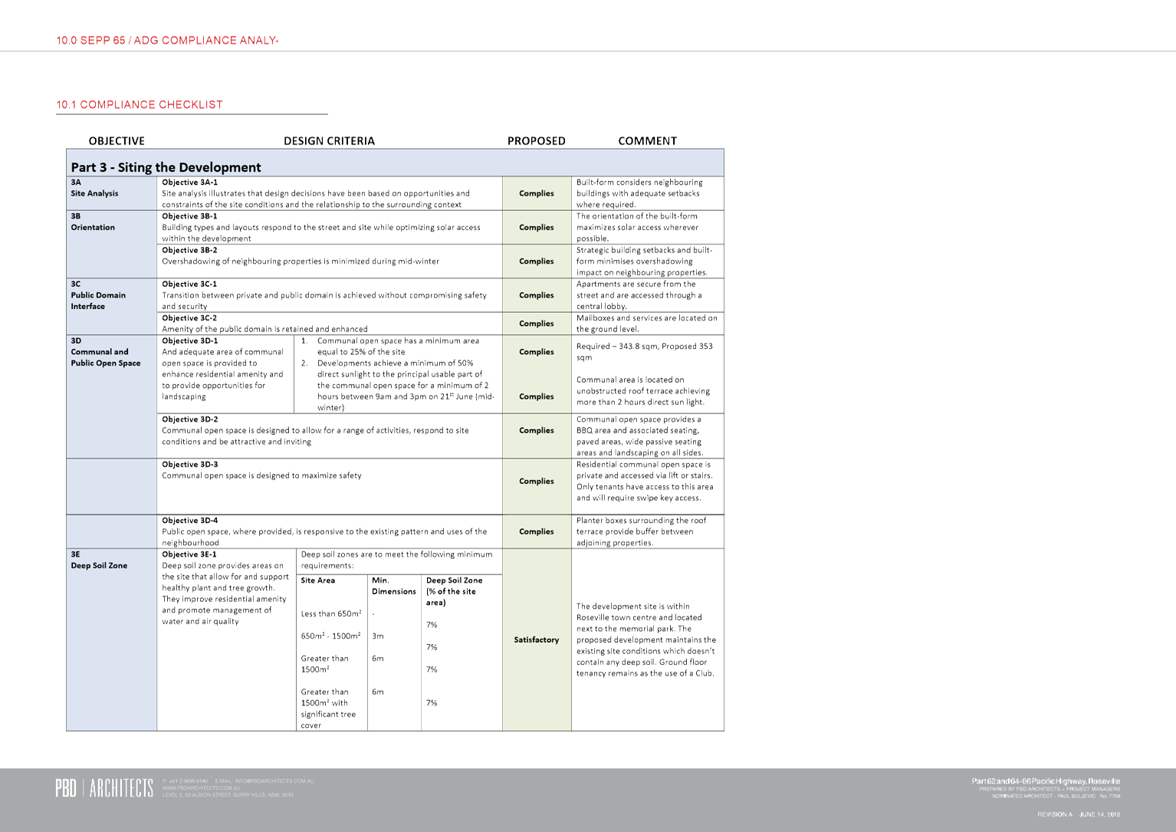The width and height of the screenshot is (1176, 832).
Task: Click the 'The development site is within Roseville' comment
Action: tap(646, 640)
